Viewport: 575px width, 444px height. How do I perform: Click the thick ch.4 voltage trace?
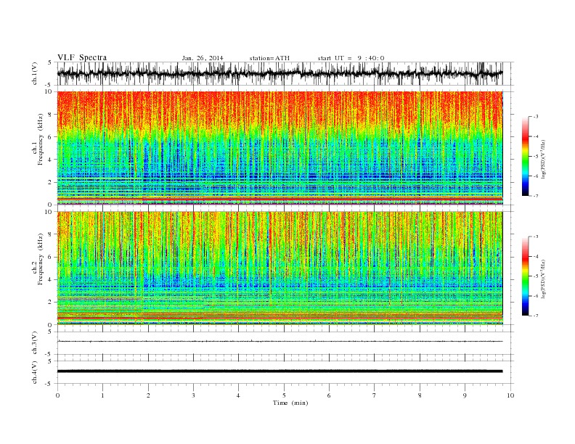[x=280, y=371]
